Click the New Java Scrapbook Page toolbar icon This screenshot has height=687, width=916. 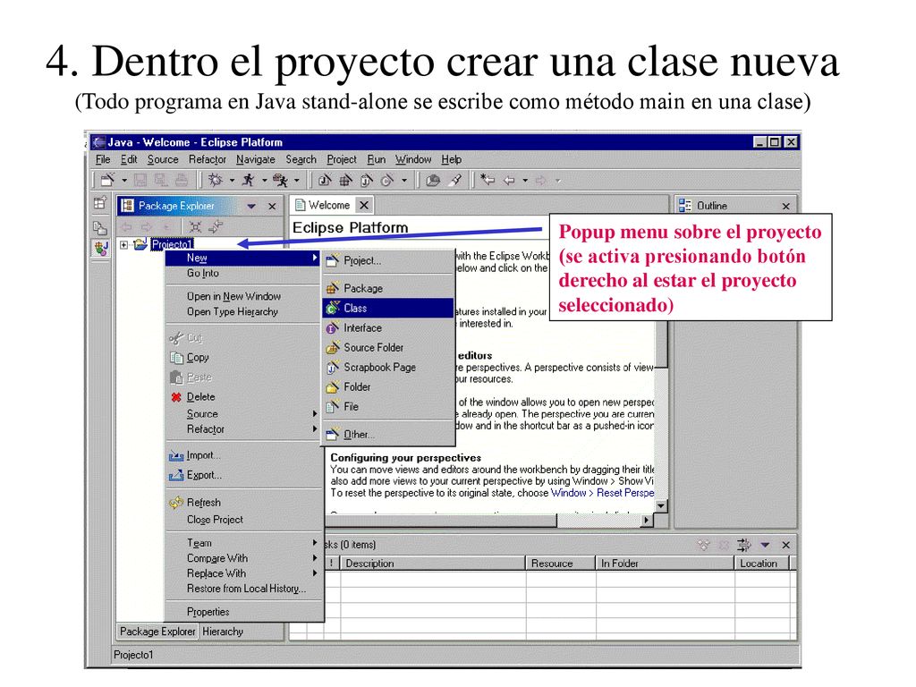coord(366,180)
